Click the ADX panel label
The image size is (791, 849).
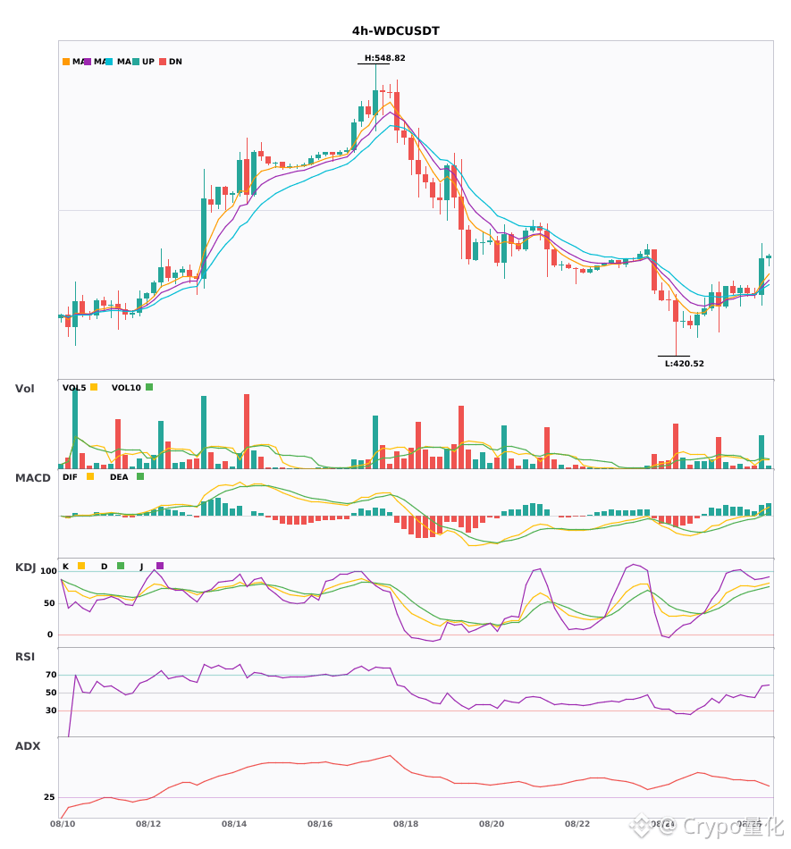(28, 745)
